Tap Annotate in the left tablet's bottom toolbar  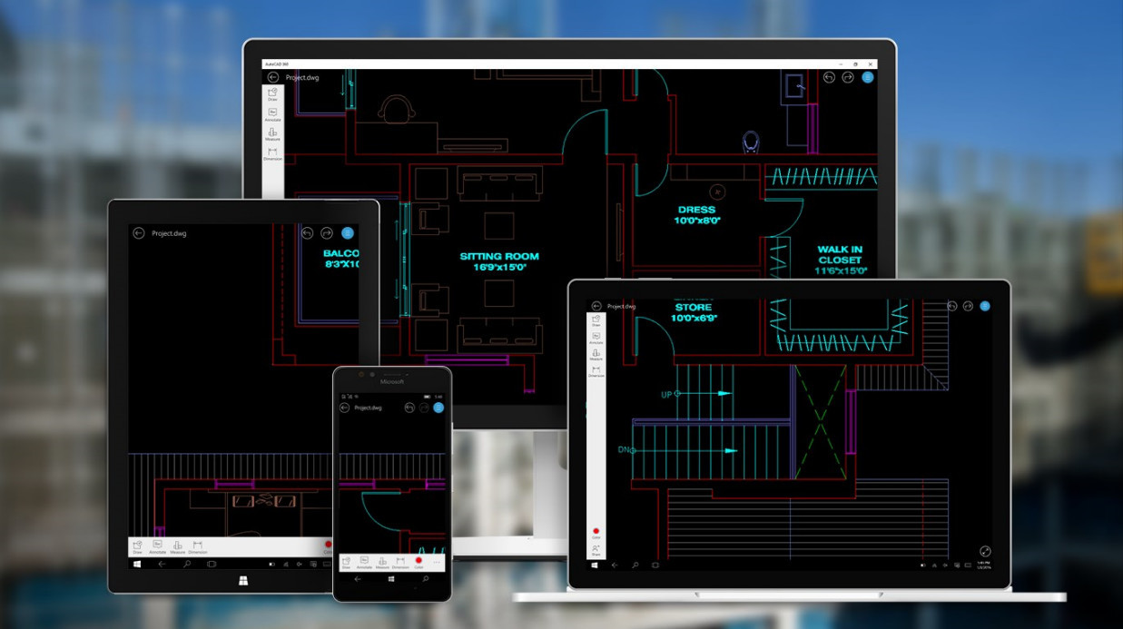pos(157,546)
